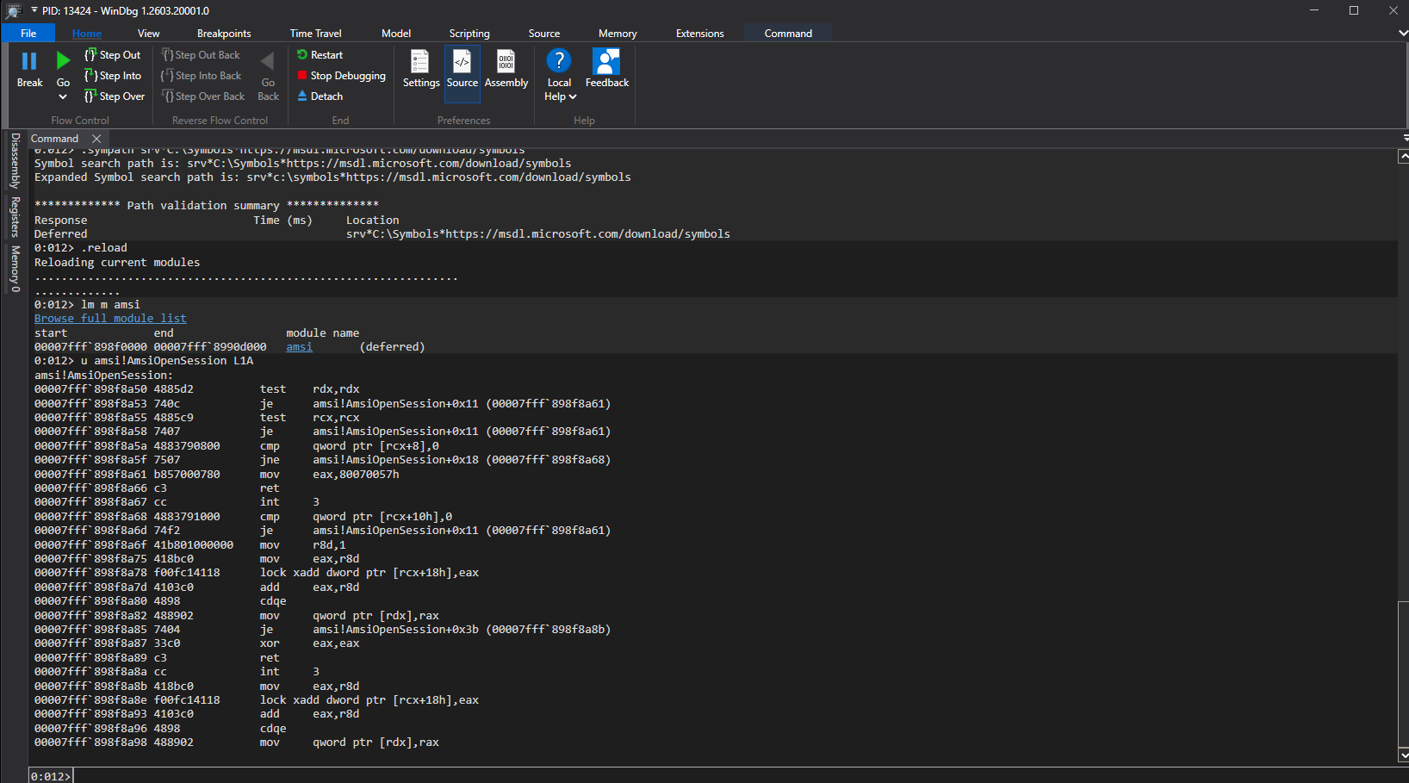Toggle Assembly mode preference
Screen dimensions: 1409x783
506,69
